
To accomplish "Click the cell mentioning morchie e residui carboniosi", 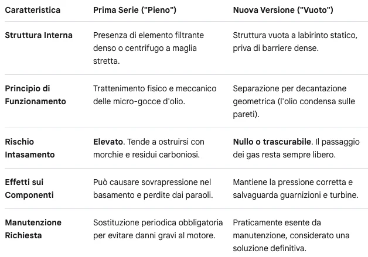I will (149, 148).
